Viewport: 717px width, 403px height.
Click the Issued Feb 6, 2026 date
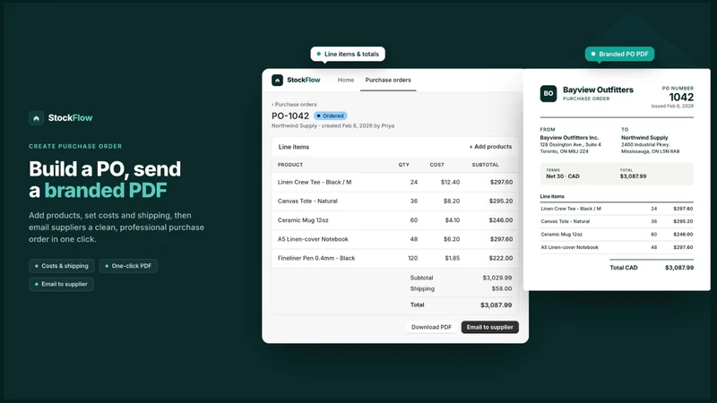[x=672, y=106]
